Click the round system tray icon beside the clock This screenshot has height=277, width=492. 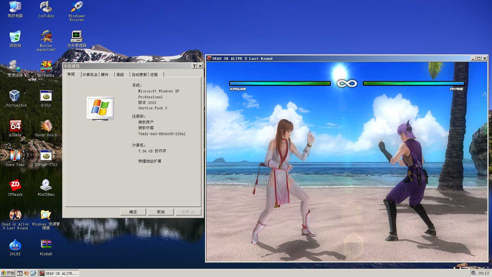coord(473,273)
